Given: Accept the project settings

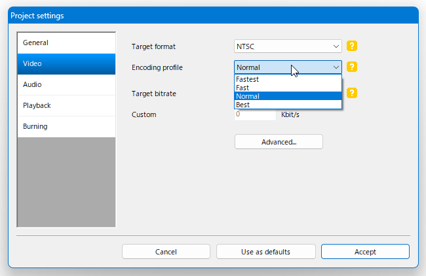Looking at the screenshot, I should [365, 252].
